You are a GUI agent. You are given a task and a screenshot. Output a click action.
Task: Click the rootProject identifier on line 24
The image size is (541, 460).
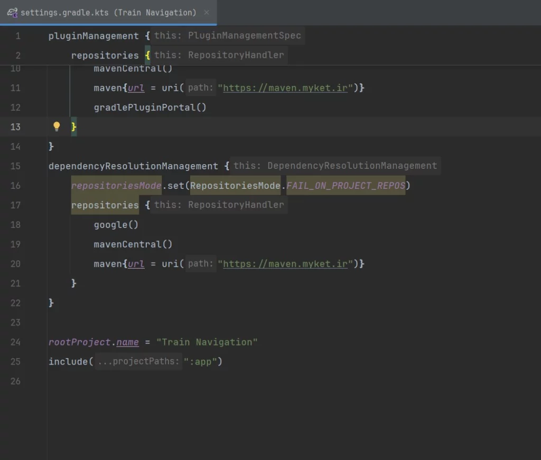pyautogui.click(x=79, y=342)
